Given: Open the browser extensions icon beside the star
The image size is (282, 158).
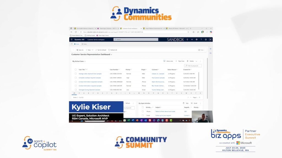Looking at the screenshot, I should pyautogui.click(x=193, y=32).
